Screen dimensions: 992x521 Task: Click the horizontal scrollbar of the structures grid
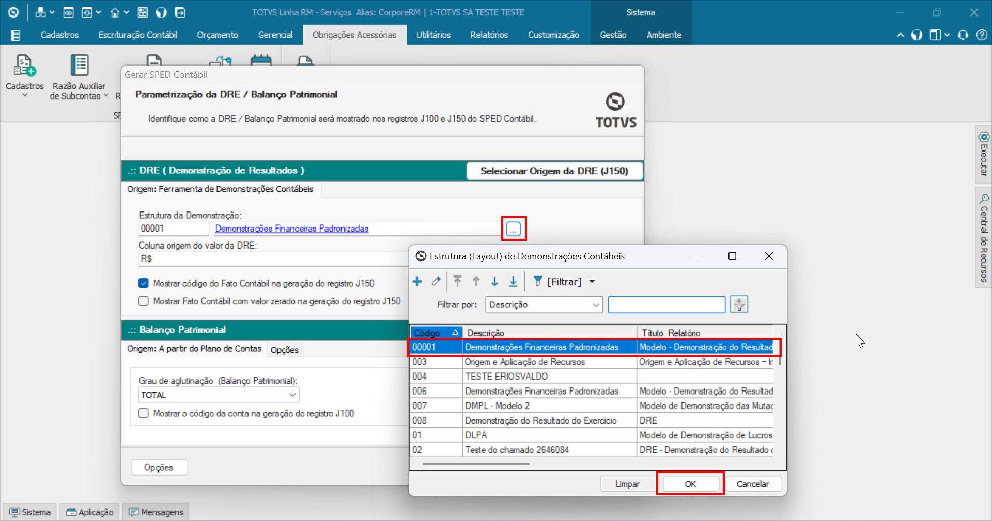click(476, 463)
